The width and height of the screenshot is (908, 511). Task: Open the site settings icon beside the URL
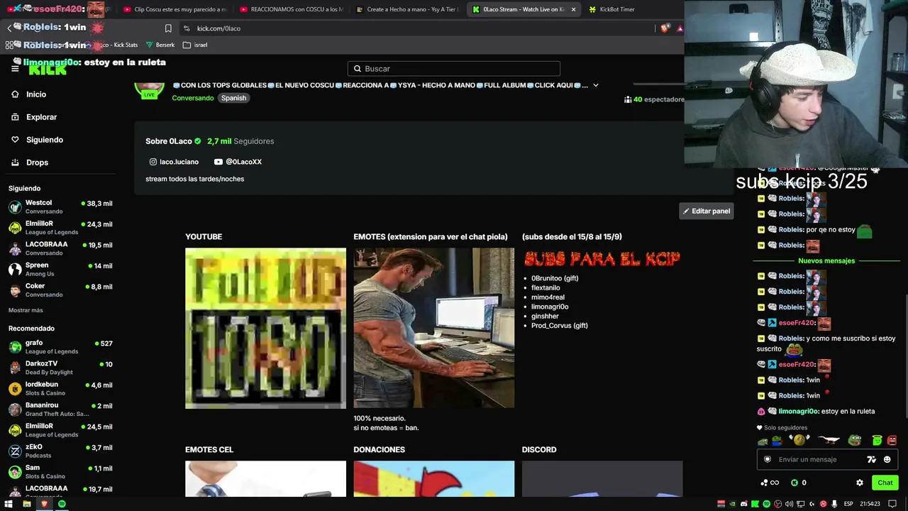187,28
